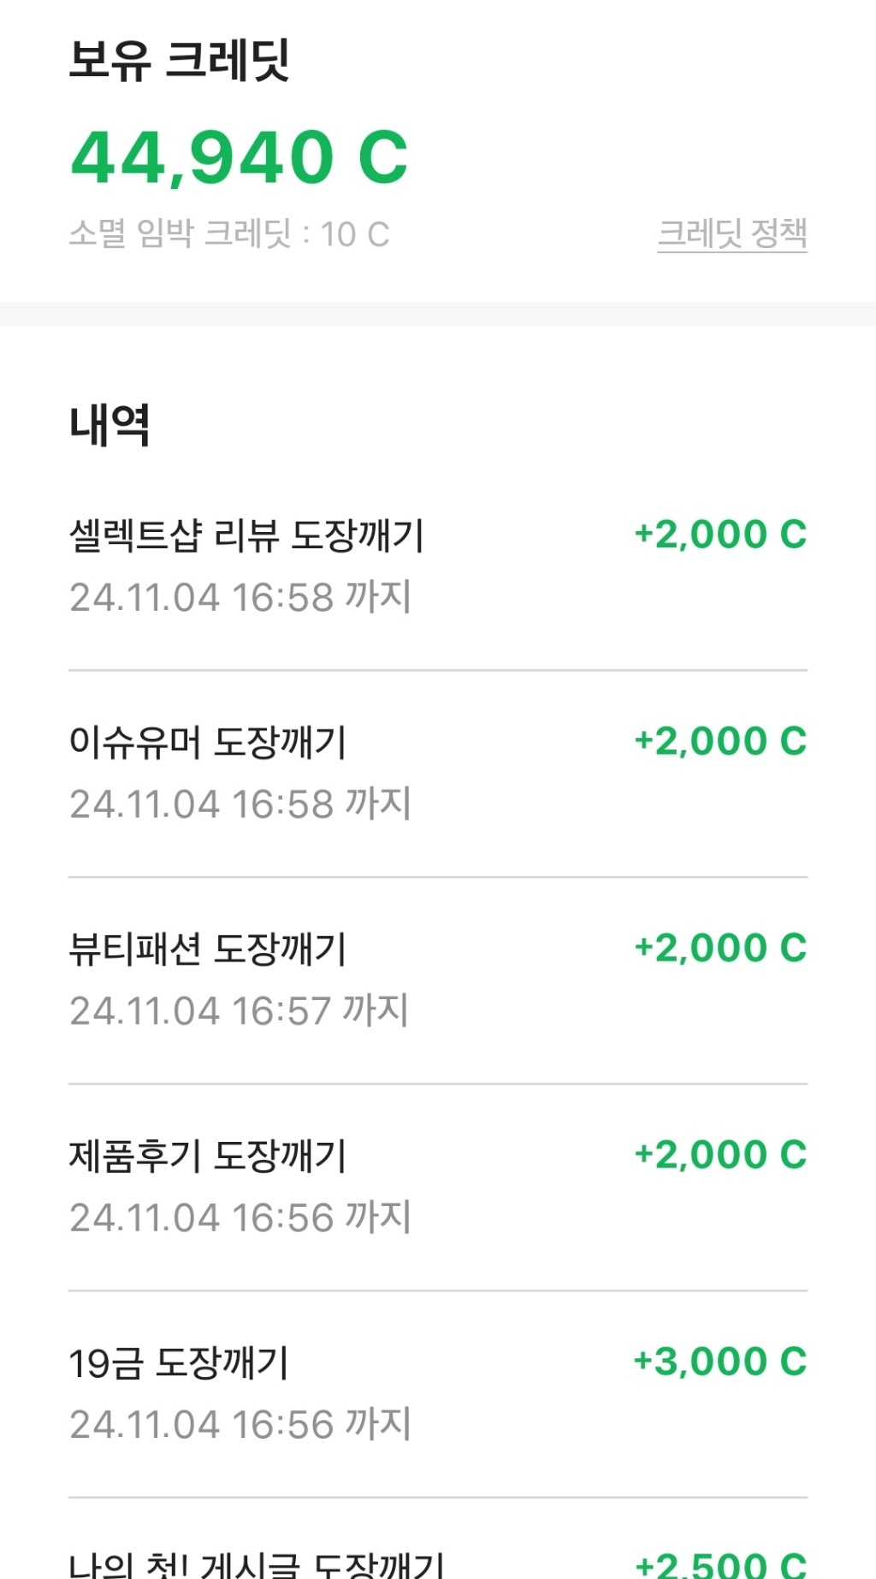The width and height of the screenshot is (876, 1579).
Task: Tap the +2,000 C for 셀렉트샵 리뷰
Action: [x=720, y=535]
